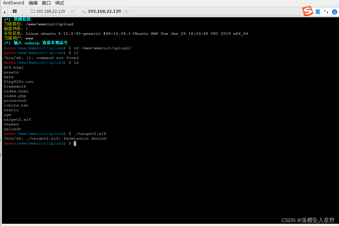Close the file manager tab
This screenshot has height=226, width=339.
pyautogui.click(x=72, y=11)
